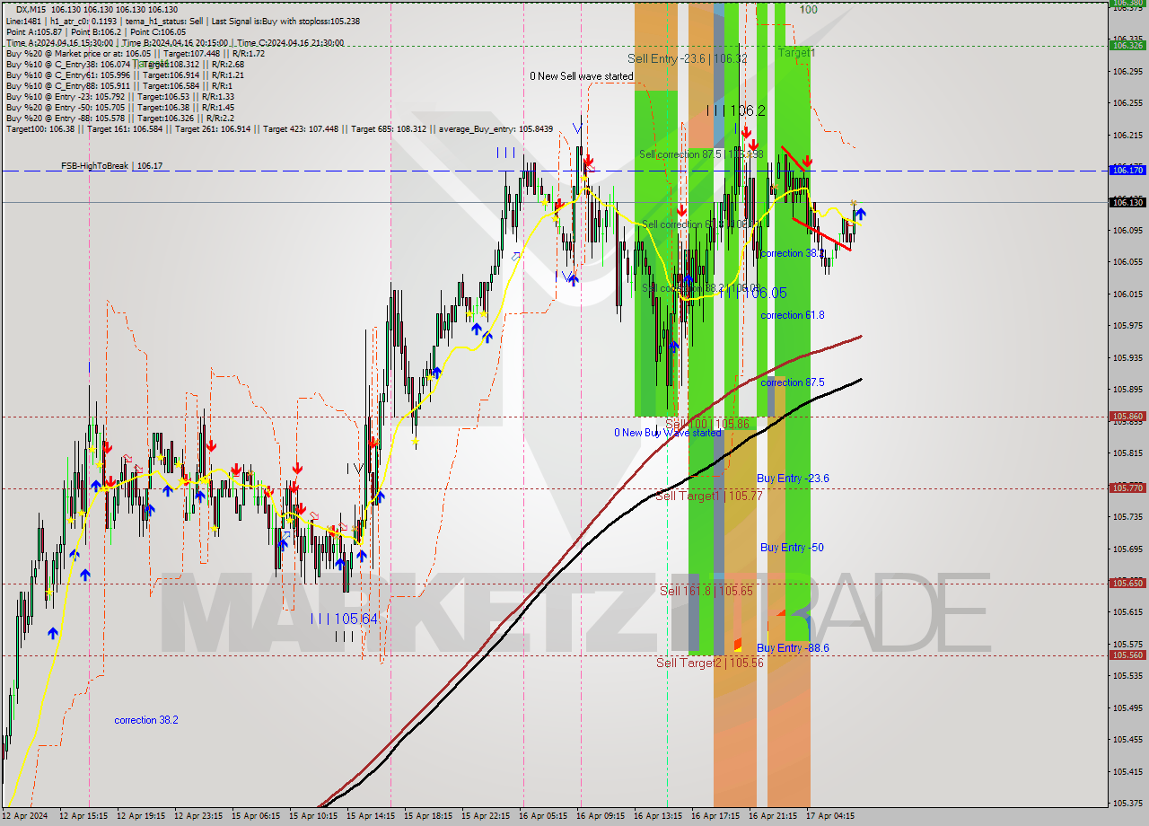Viewport: 1149px width, 826px height.
Task: Select the 'Buy Entry -23.6' label
Action: (793, 479)
